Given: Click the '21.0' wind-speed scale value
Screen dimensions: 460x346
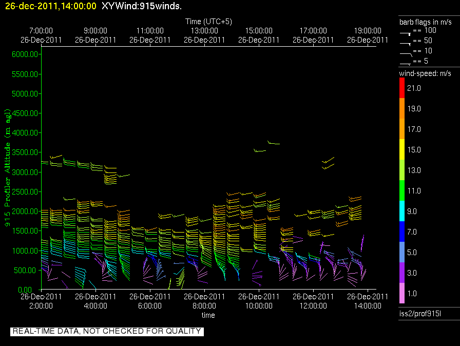Looking at the screenshot, I should point(414,88).
